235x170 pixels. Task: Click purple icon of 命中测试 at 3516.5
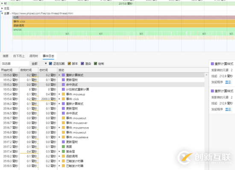tap(63, 113)
